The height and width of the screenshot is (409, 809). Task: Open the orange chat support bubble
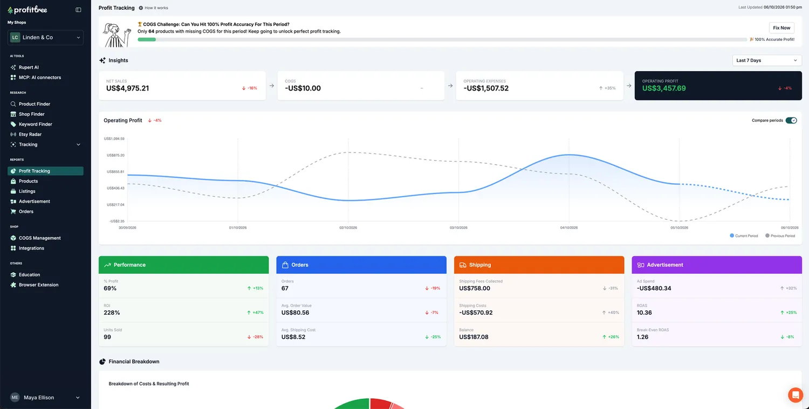pyautogui.click(x=796, y=395)
